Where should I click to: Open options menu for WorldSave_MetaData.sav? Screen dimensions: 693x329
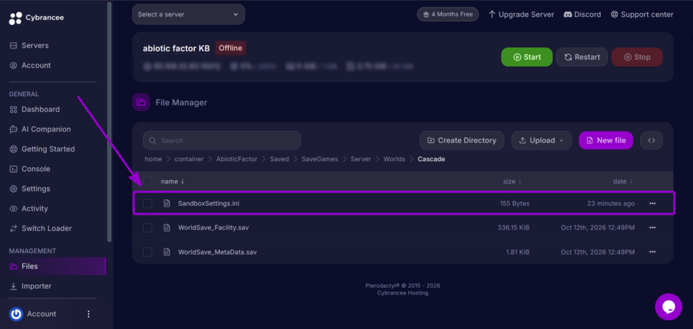coord(652,252)
